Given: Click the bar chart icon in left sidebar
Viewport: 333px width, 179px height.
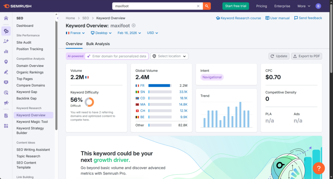Looking at the screenshot, I should point(6,52).
